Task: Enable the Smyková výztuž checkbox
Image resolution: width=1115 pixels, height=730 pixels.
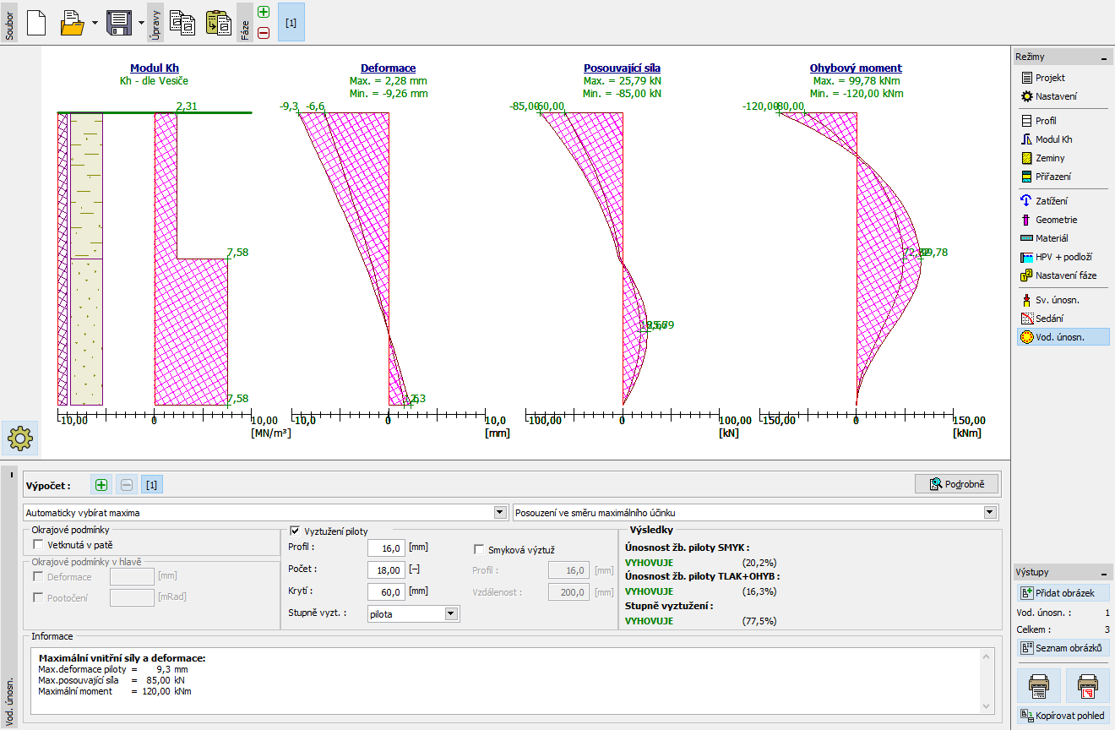Action: (x=480, y=549)
